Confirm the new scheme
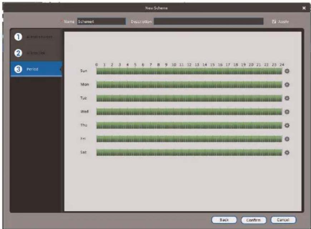 pos(253,220)
